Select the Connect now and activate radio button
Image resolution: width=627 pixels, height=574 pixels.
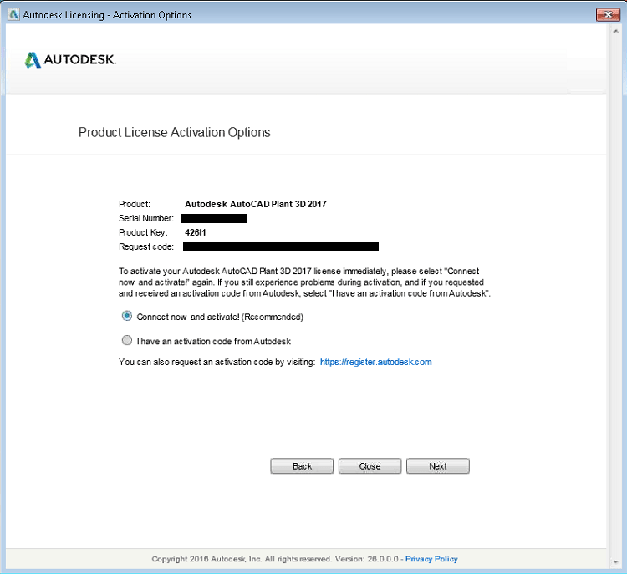127,316
